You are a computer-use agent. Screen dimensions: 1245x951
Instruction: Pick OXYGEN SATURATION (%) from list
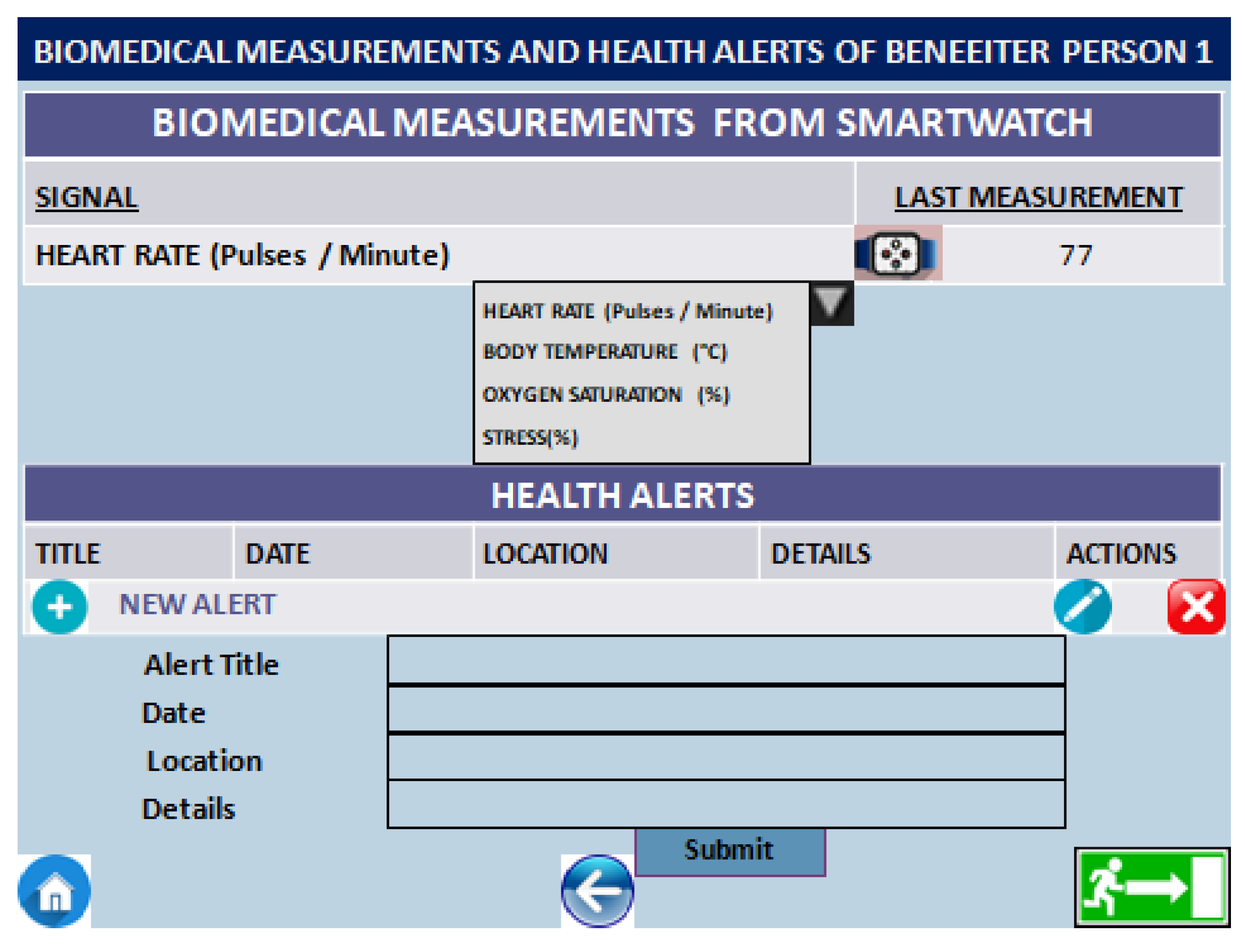coord(605,393)
